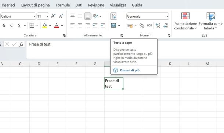Open Guida tab
The width and height of the screenshot is (224, 133).
tap(137, 5)
